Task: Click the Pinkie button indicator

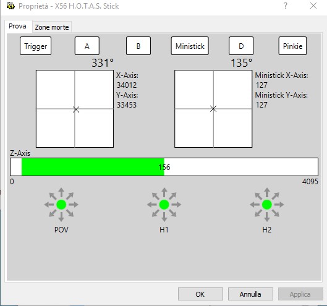Action: click(292, 46)
